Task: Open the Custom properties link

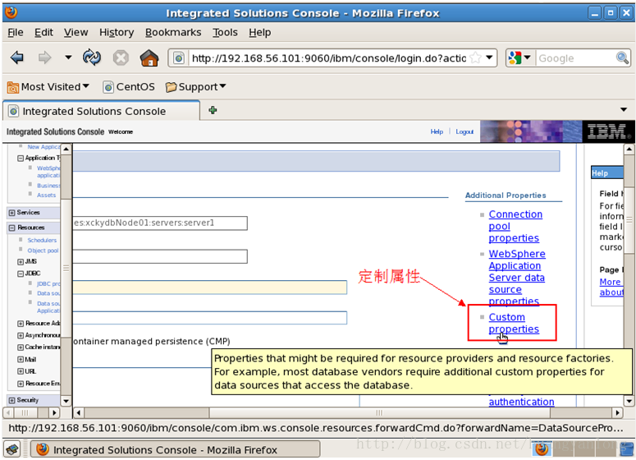Action: [x=514, y=323]
